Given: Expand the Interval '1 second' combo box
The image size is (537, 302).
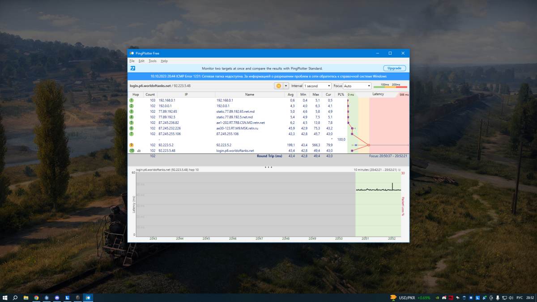Looking at the screenshot, I should 317,85.
